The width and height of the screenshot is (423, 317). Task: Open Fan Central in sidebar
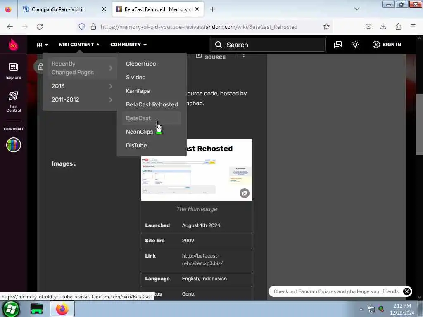point(14,102)
